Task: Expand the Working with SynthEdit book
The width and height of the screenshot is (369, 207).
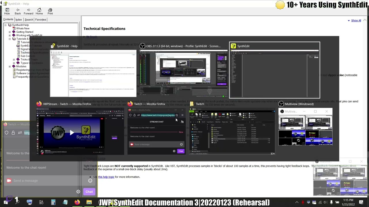Action: click(x=10, y=35)
